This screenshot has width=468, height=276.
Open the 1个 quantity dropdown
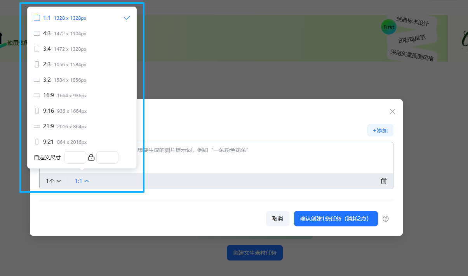(x=53, y=181)
